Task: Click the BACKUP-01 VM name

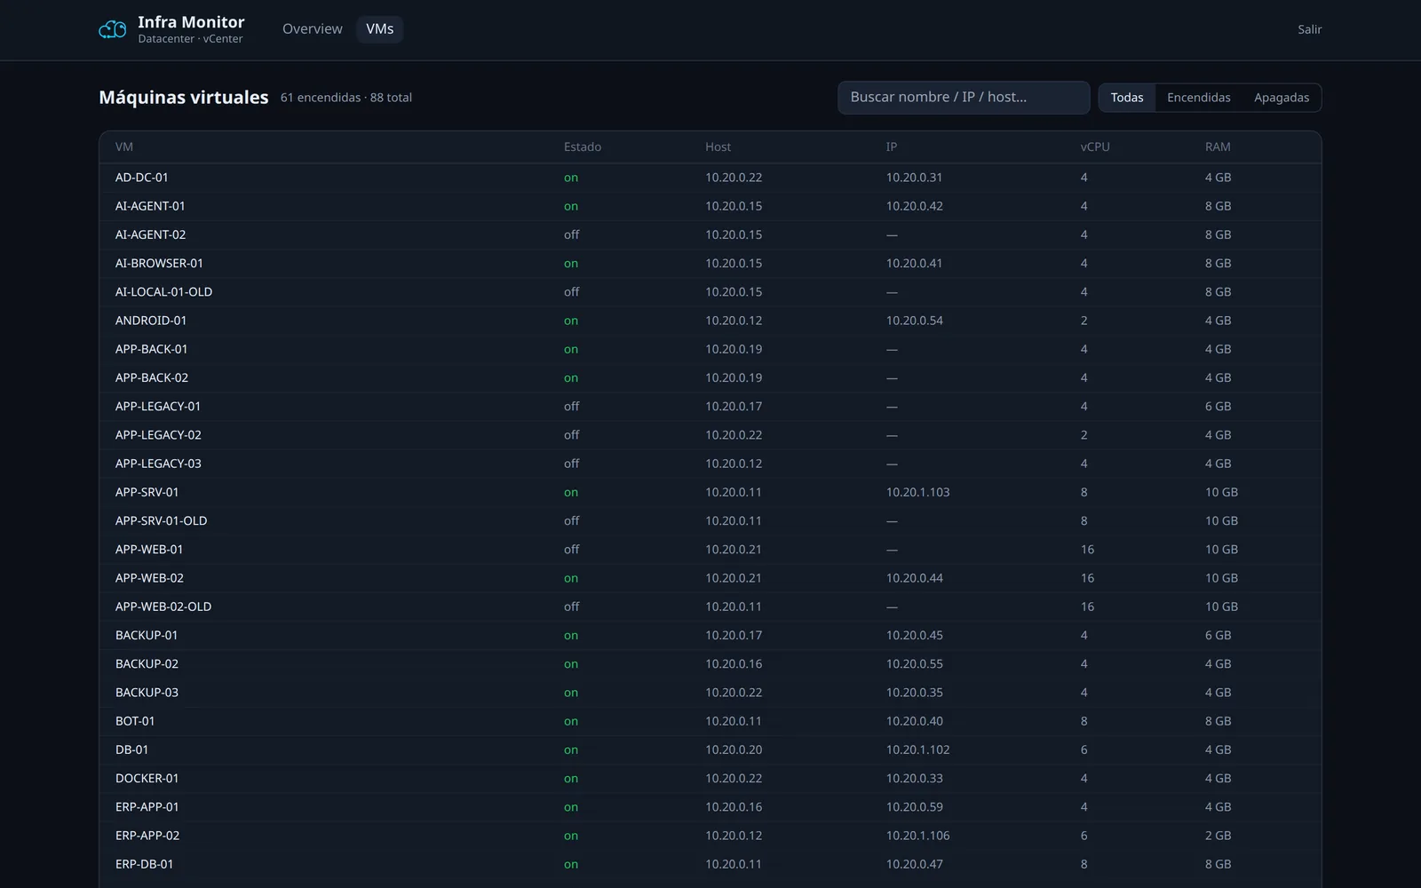Action: 147,636
